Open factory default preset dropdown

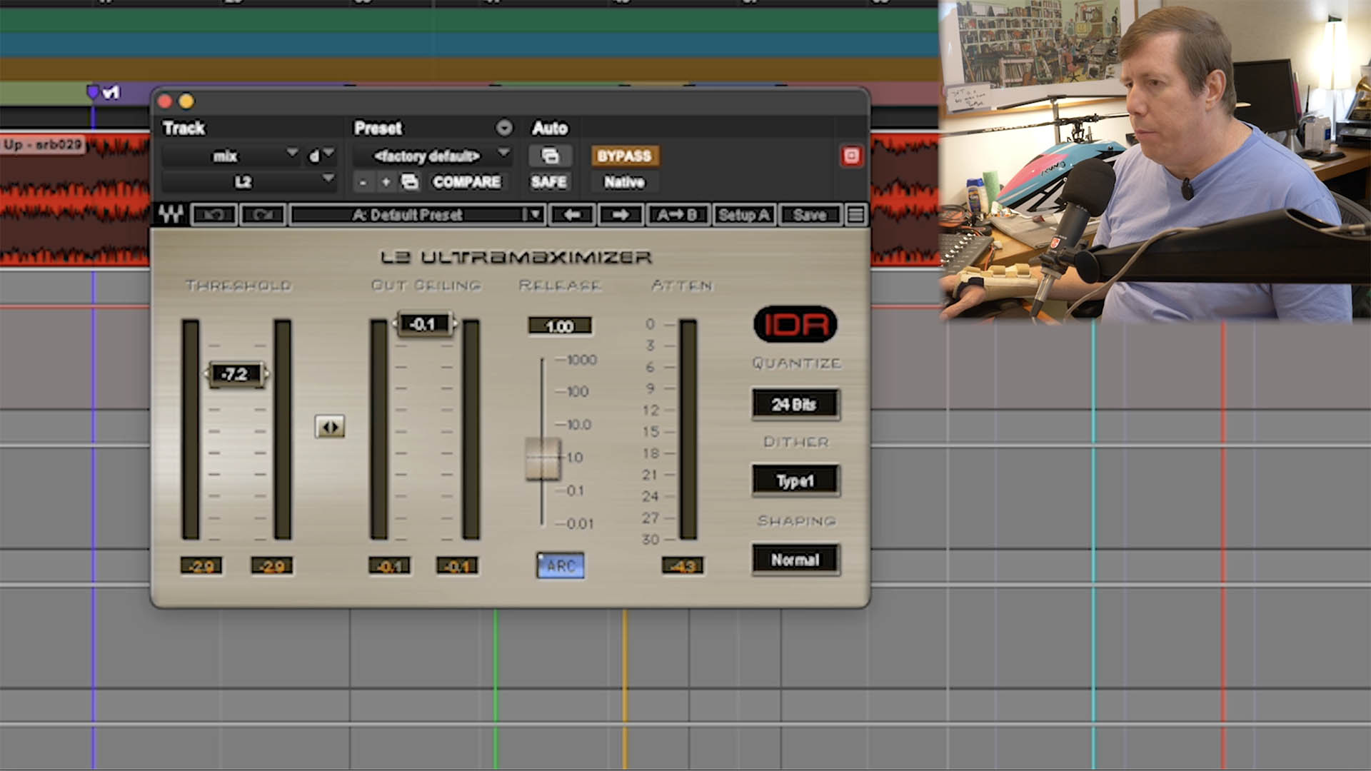tap(433, 156)
